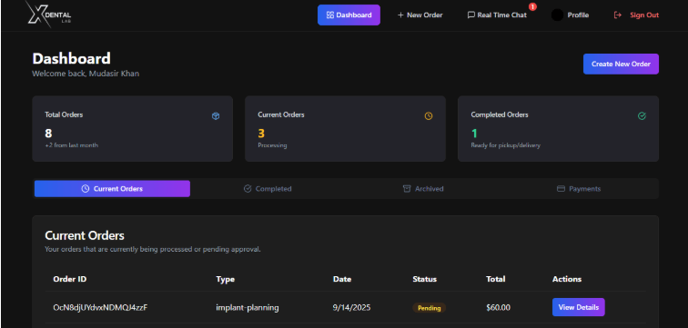Screen dimensions: 688x328
Task: Click the Sign Out arrow icon
Action: 617,15
